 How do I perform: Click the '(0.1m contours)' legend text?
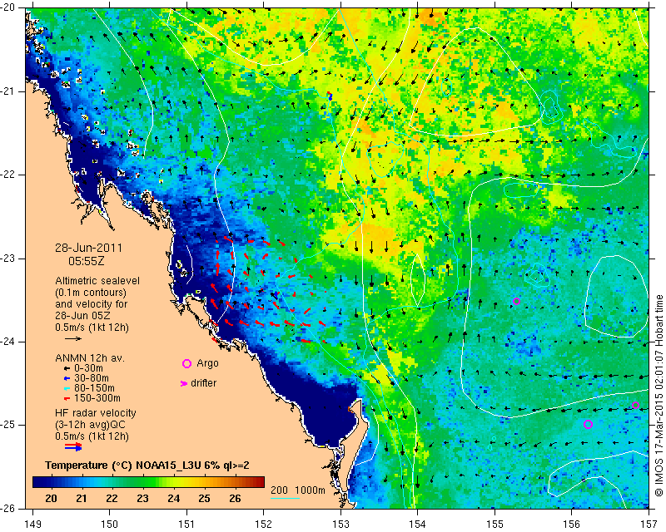pos(91,293)
